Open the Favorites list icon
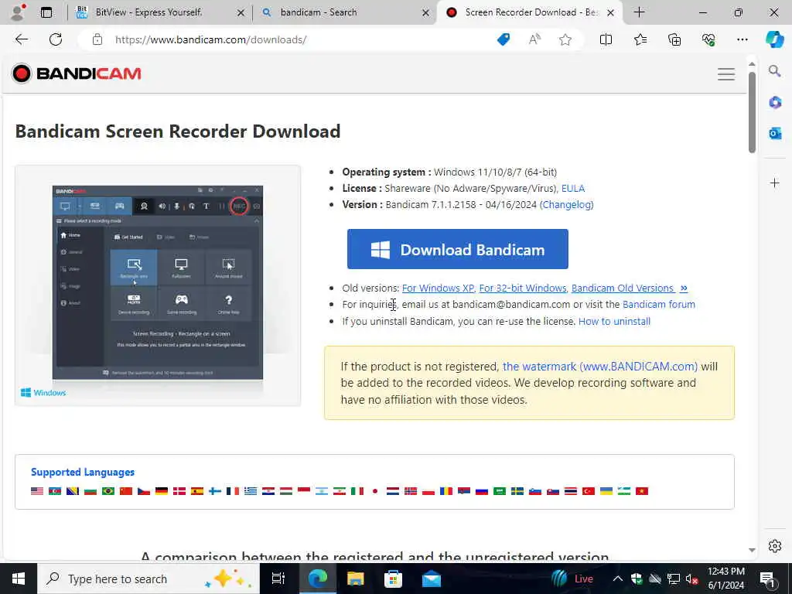792x594 pixels. (x=640, y=39)
